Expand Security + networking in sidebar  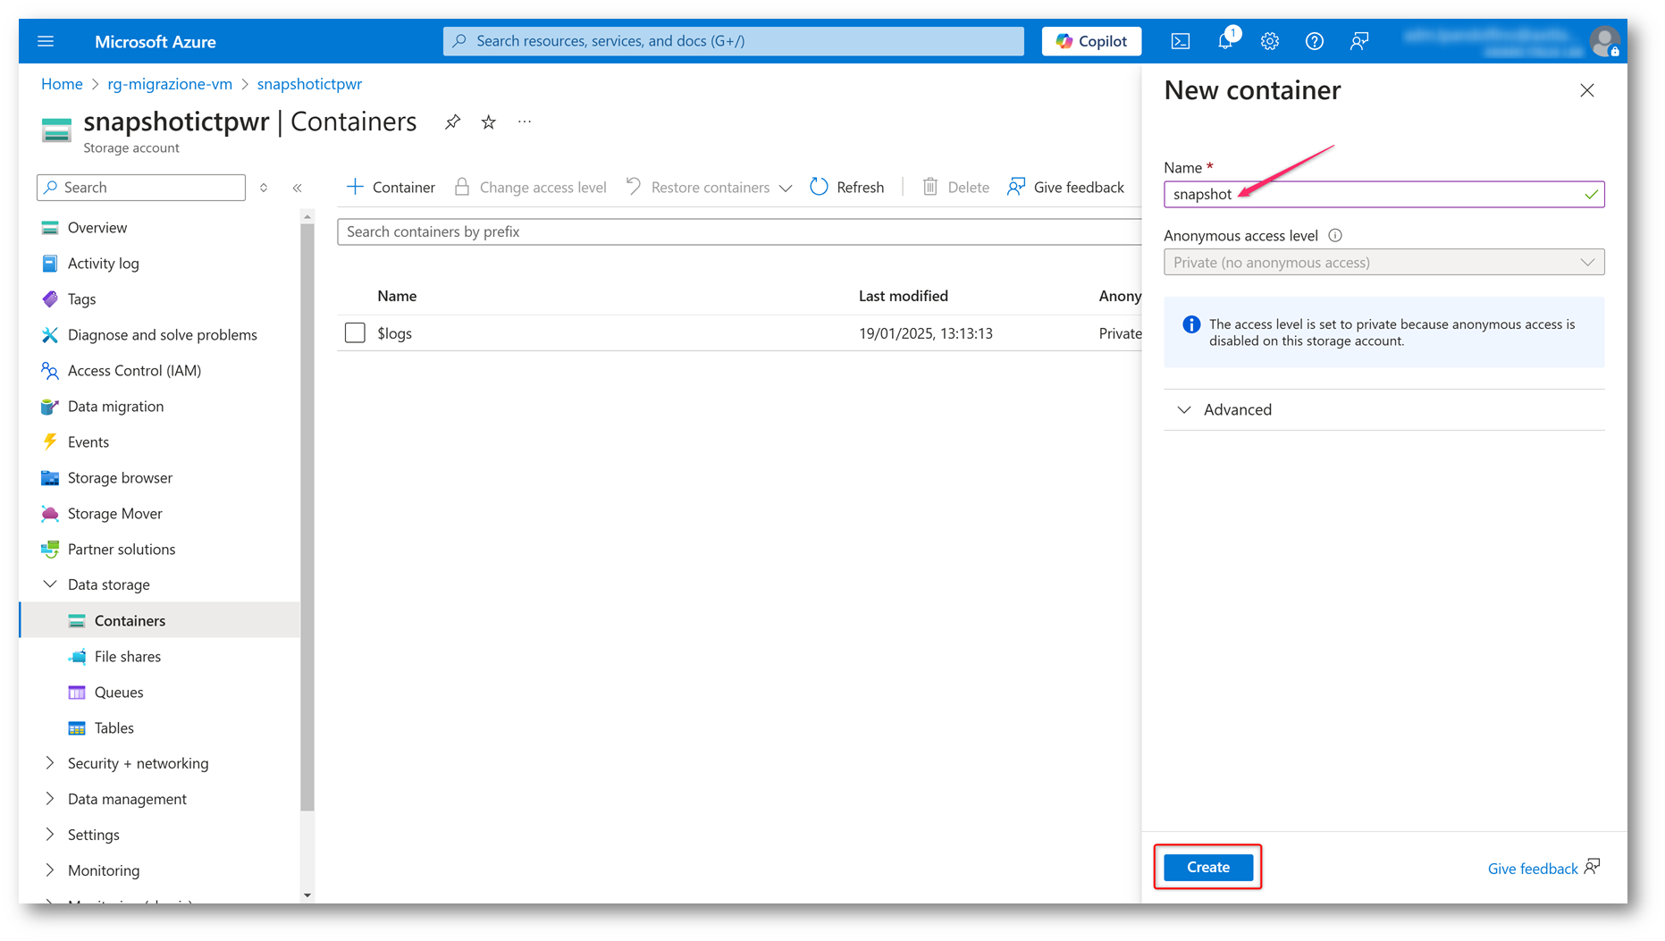click(50, 763)
